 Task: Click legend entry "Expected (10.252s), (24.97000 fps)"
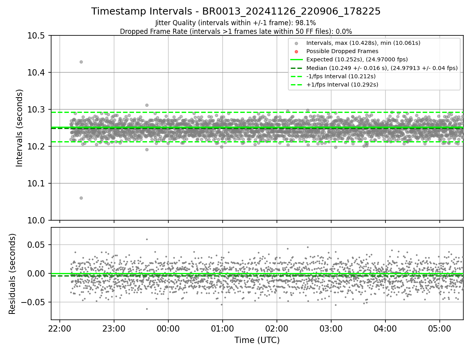[x=357, y=59]
